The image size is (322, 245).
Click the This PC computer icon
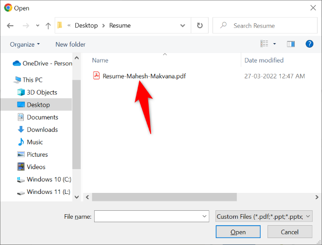(17, 80)
